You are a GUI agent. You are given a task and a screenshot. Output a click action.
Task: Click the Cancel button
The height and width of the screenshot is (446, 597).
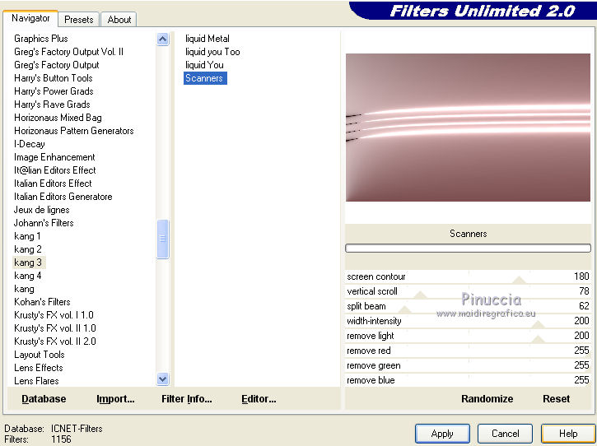coord(505,434)
